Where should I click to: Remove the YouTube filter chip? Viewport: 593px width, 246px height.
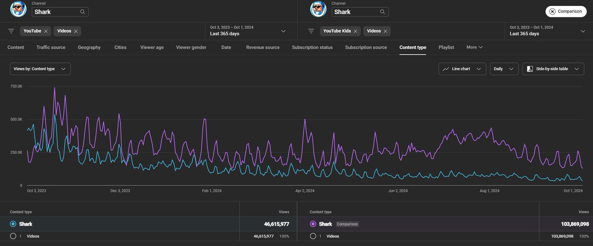click(46, 31)
